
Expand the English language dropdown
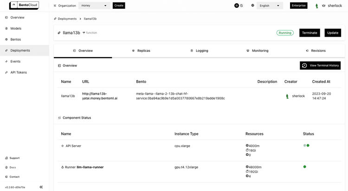click(x=270, y=6)
